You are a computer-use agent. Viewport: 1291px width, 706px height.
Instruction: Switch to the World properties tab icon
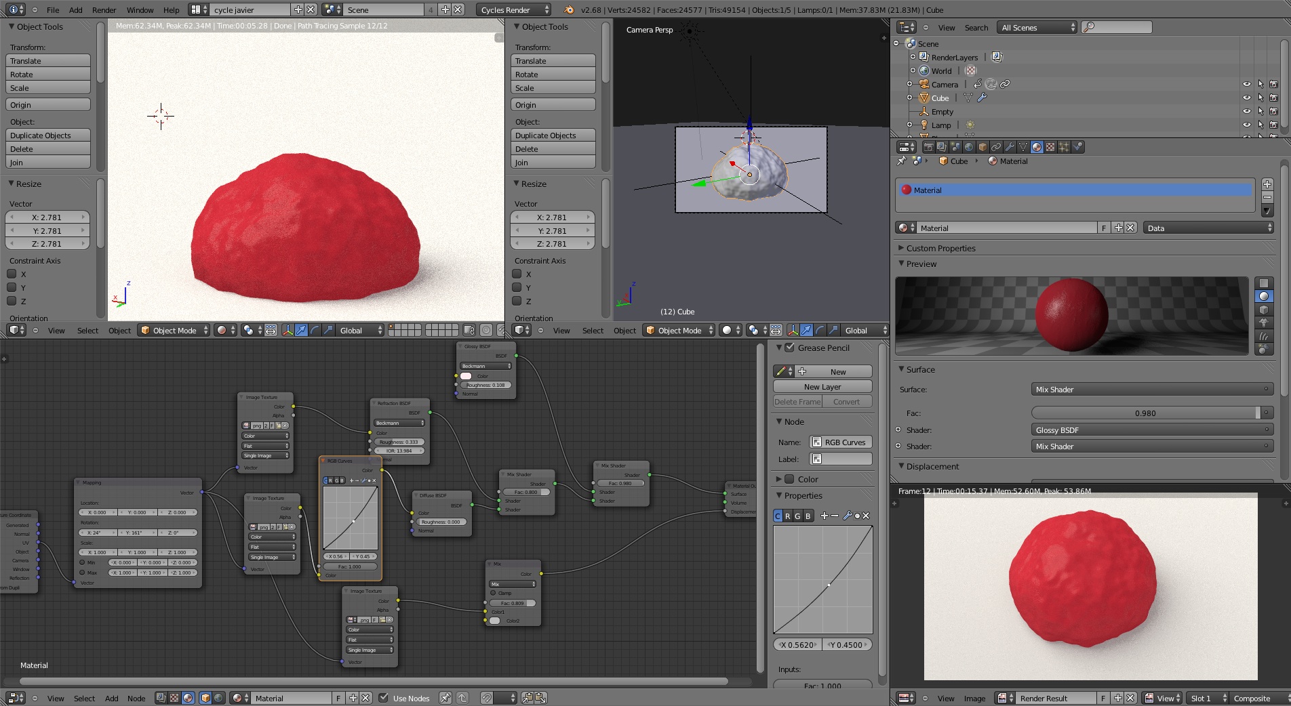coord(969,147)
